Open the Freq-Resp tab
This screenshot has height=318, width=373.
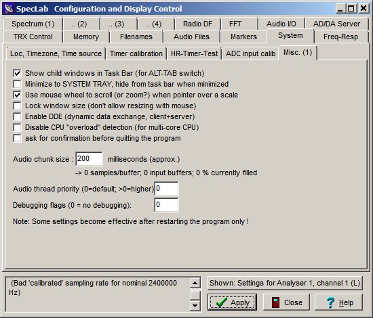coord(340,37)
